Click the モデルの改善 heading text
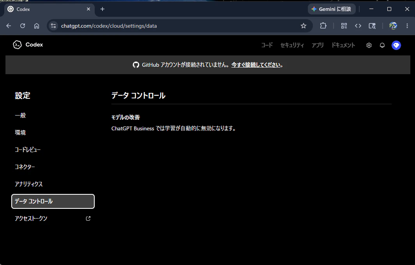Screen dimensions: 415x265 125,117
